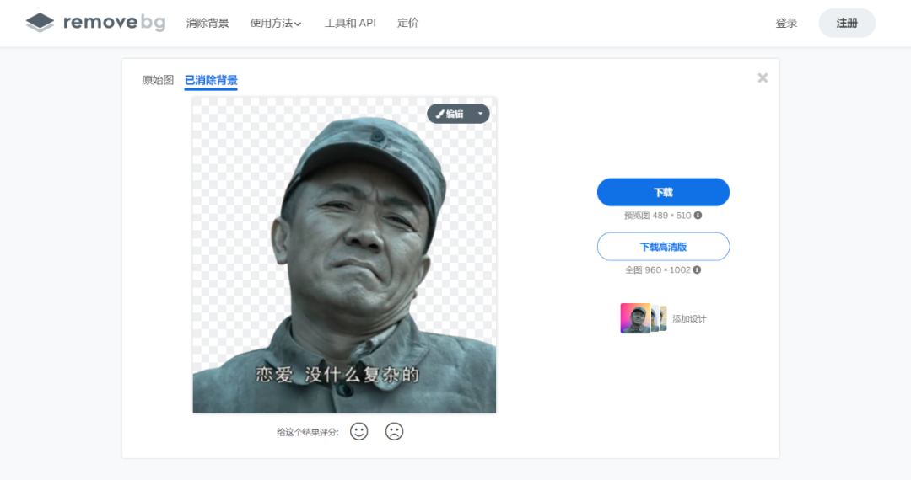Image resolution: width=911 pixels, height=480 pixels.
Task: Rate the result with the sad face
Action: 394,431
